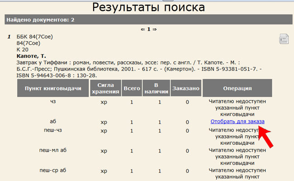
Task: Select the "пеш-ср аб" issue point cell
Action: [53, 171]
